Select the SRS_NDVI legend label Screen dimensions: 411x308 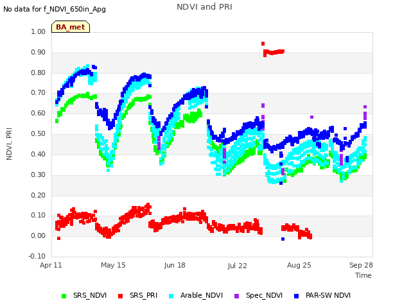[90, 295]
